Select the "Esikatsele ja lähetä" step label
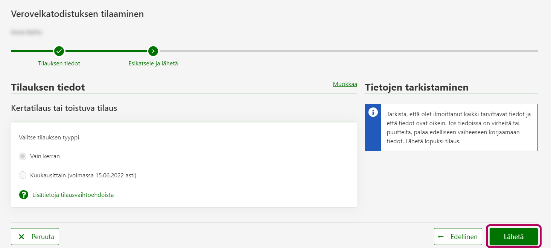Screen dimensions: 551x248 [x=153, y=64]
